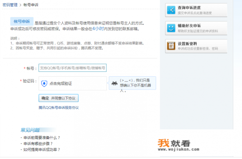Open FAQ 申诉前需要准备什么？
The image size is (242, 159).
(42, 138)
